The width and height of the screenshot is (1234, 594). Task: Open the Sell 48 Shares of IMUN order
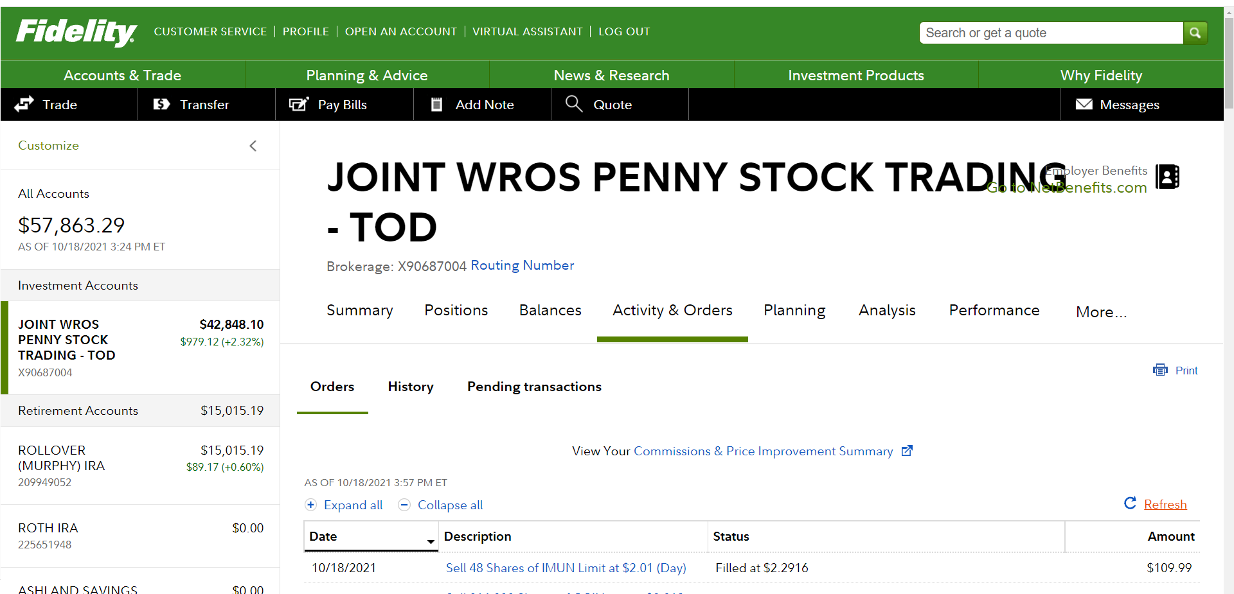tap(566, 568)
